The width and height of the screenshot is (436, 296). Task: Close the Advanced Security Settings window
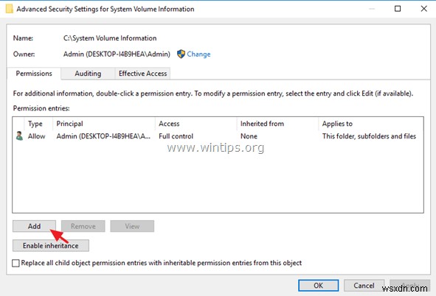click(x=423, y=9)
